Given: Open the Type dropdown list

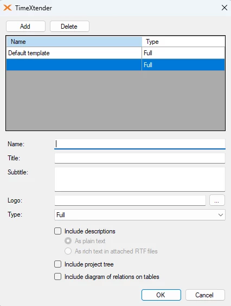Looking at the screenshot, I should tap(140, 215).
